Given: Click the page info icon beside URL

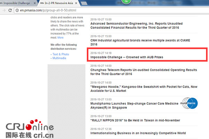Looking at the screenshot, I should (x=17, y=10).
